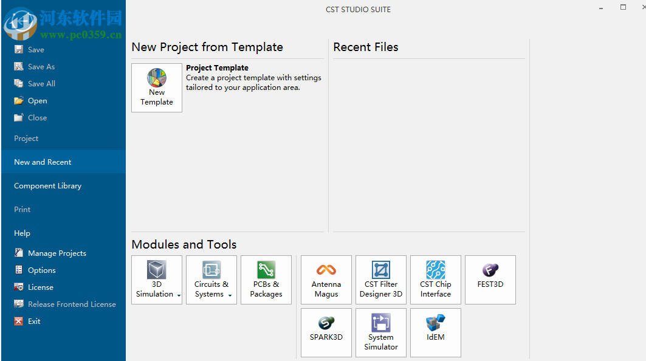Screen dimensions: 646x361
Task: Start the CST Chip Interface tool
Action: [x=435, y=280]
